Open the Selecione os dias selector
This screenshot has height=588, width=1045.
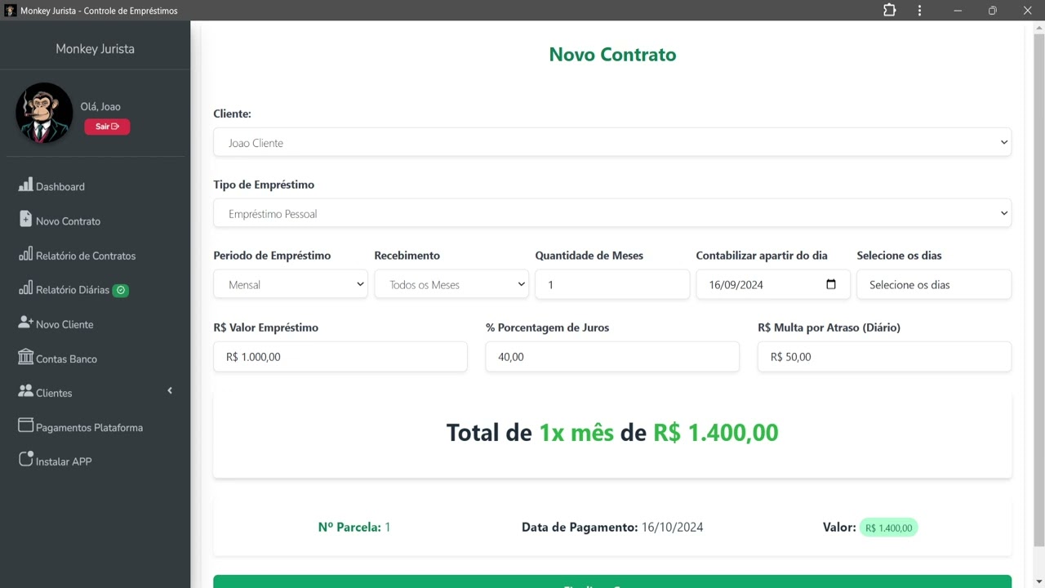(934, 284)
